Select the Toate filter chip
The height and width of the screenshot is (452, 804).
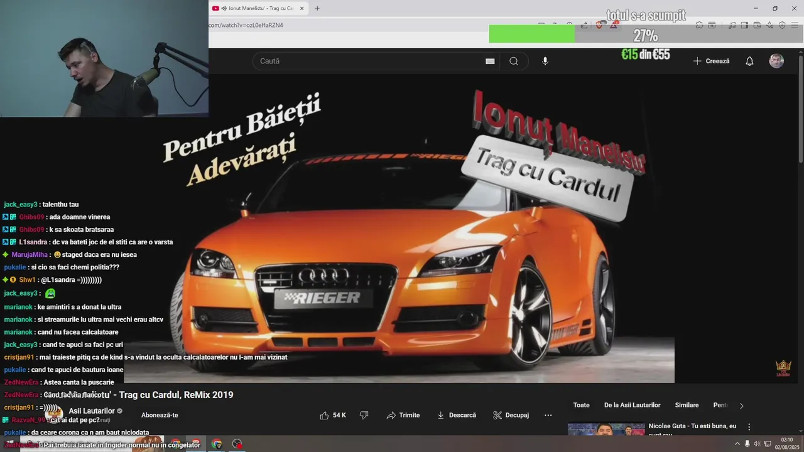pos(582,406)
